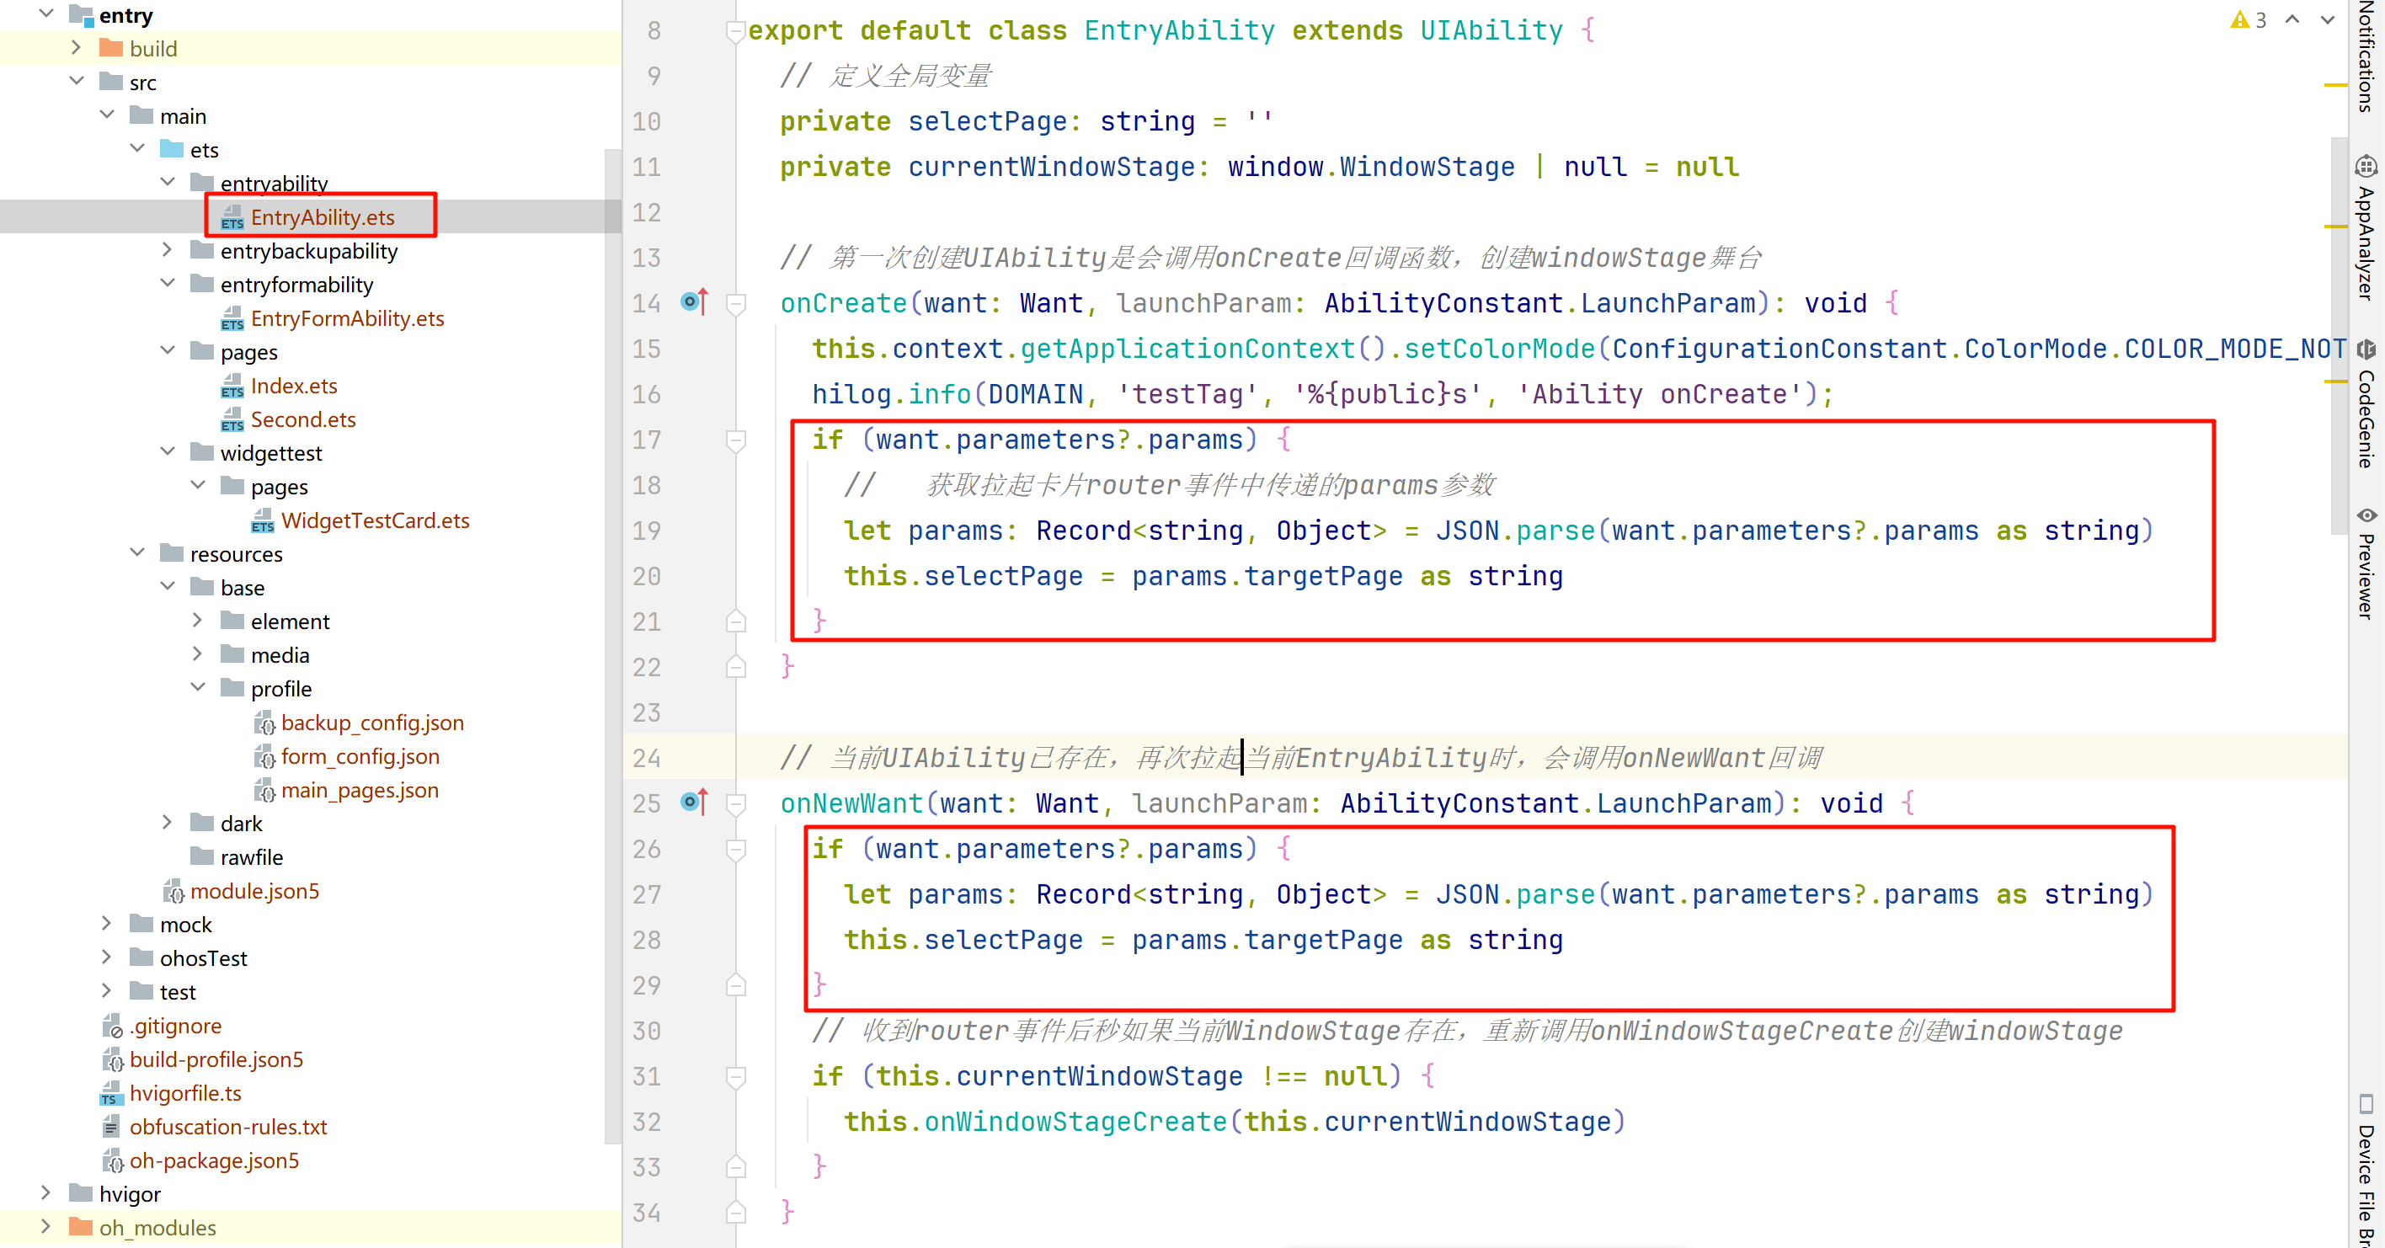This screenshot has height=1248, width=2385.
Task: Click the yellow warning stripe marker in error gutter
Action: coord(2335,85)
